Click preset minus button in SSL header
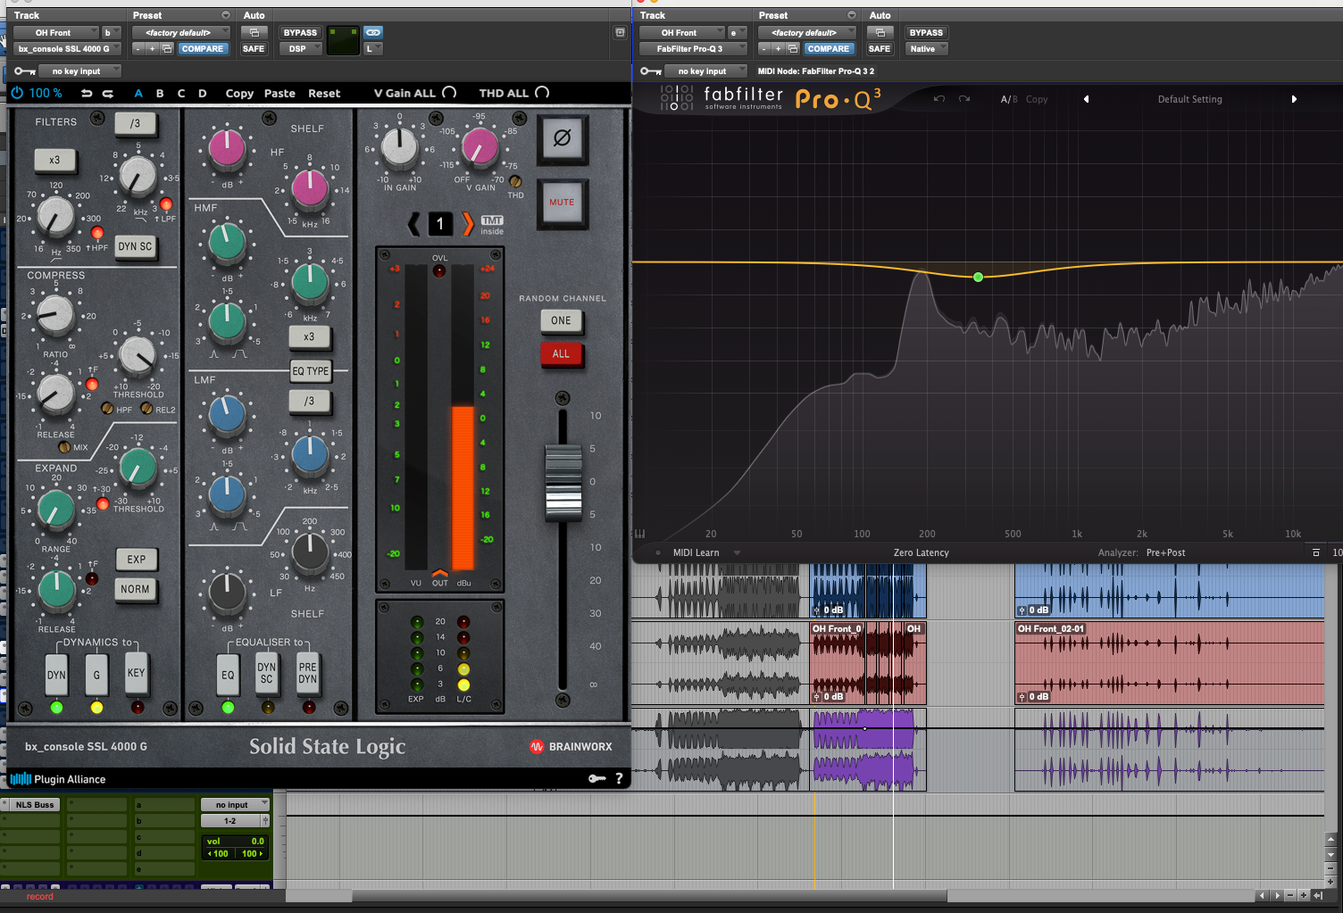The height and width of the screenshot is (913, 1343). pos(139,49)
